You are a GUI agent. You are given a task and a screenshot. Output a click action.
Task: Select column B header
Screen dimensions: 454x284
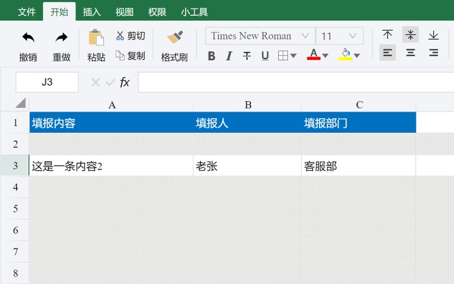click(247, 105)
